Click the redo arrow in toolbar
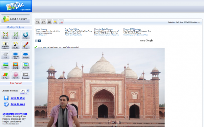The width and height of the screenshot is (204, 127). (44, 22)
